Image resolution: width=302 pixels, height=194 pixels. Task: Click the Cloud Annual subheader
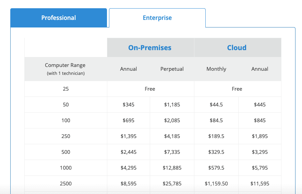coord(259,69)
